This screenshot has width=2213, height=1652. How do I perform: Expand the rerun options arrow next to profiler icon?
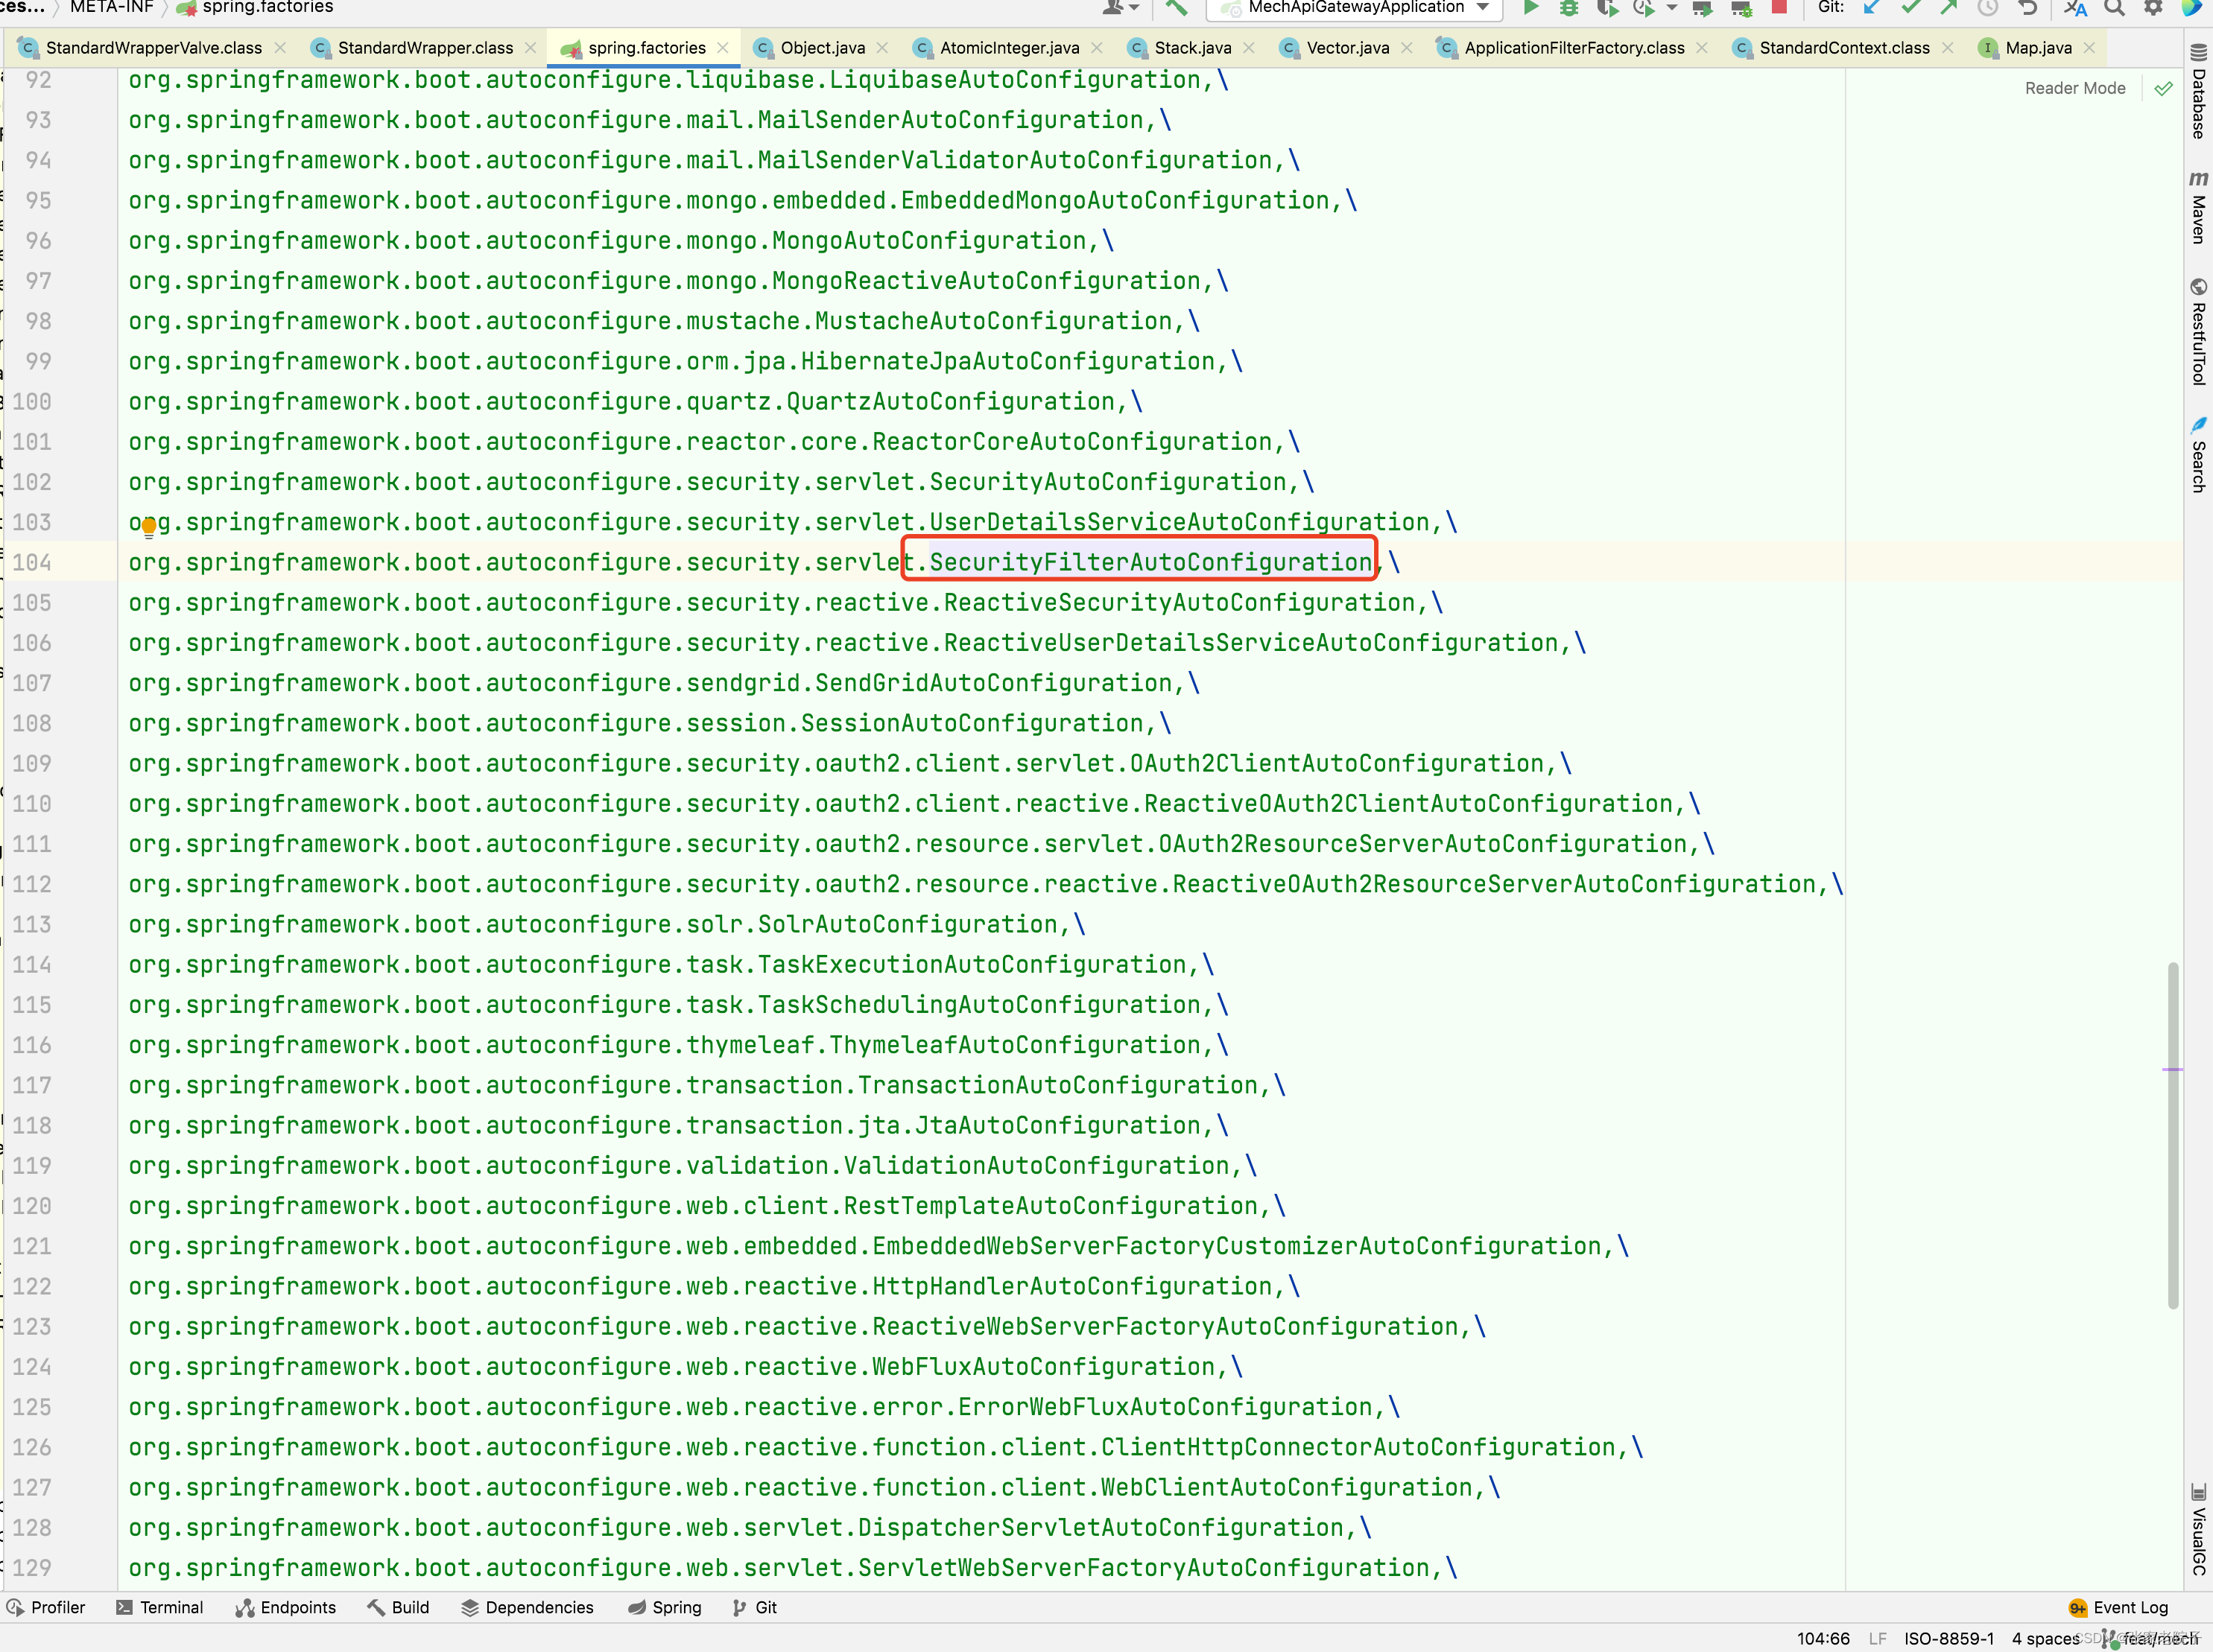click(1671, 8)
